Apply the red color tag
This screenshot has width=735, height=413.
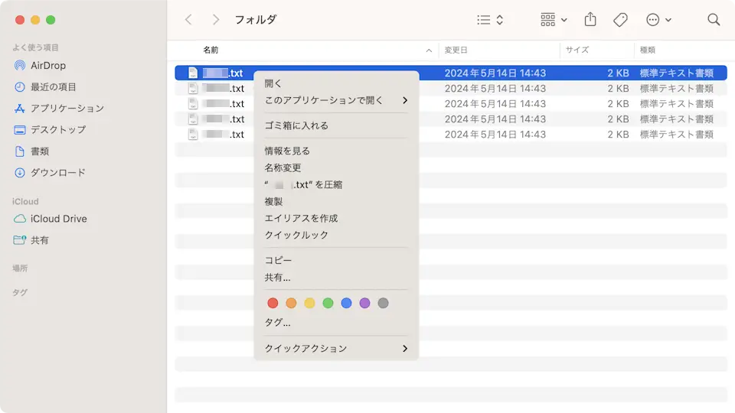(273, 304)
